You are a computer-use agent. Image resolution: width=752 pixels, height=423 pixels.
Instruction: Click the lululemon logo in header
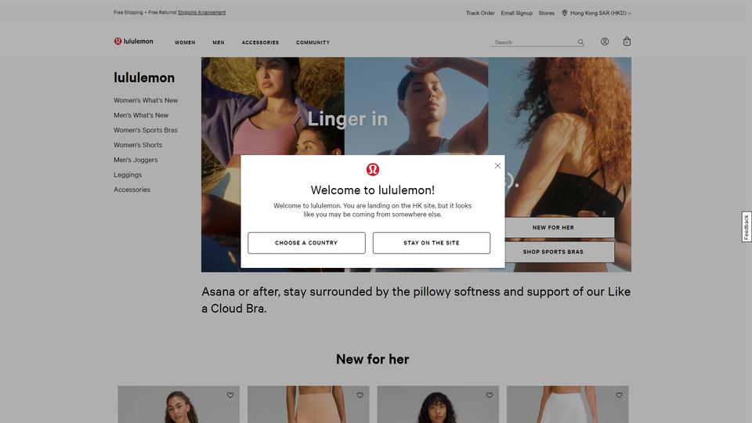click(x=133, y=42)
